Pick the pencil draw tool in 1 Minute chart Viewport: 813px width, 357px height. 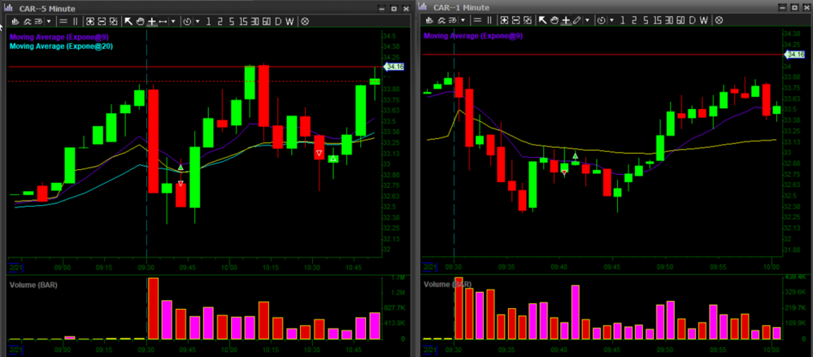click(576, 20)
